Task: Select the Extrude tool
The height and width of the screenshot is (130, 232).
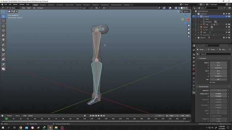Action: point(3,64)
